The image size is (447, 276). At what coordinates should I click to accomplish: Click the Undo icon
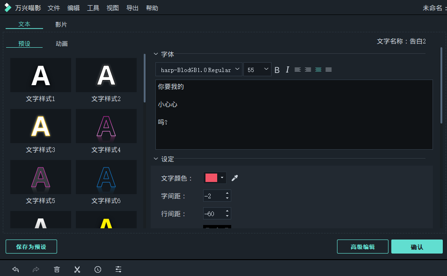(15, 269)
